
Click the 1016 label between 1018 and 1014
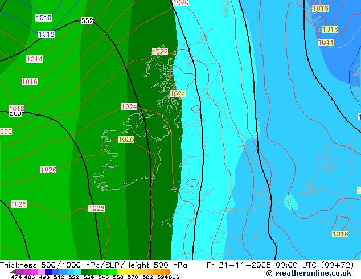coord(330,29)
